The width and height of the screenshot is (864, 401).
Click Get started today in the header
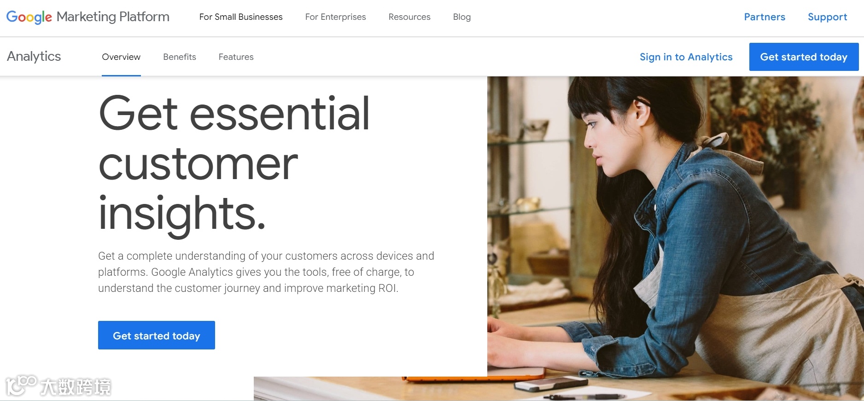pyautogui.click(x=804, y=57)
